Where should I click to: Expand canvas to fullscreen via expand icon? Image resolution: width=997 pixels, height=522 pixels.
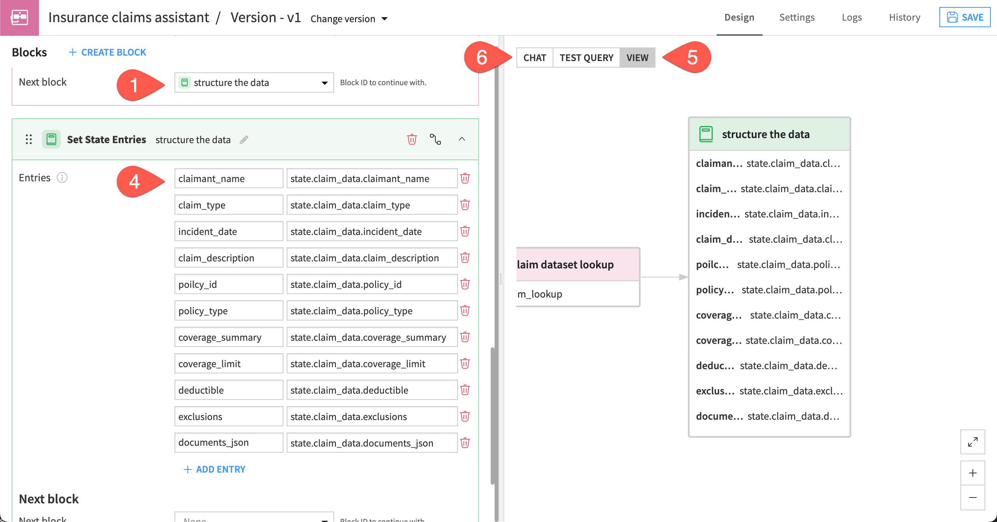pos(972,442)
